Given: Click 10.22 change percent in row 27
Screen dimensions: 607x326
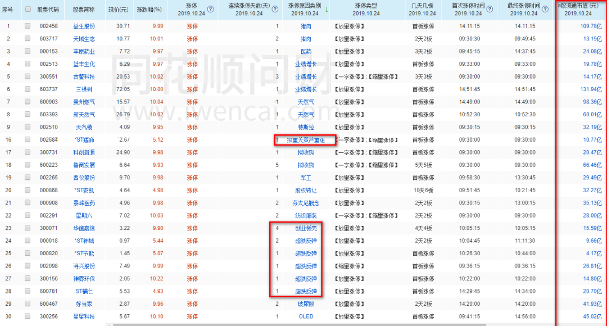Looking at the screenshot, I should click(156, 278).
